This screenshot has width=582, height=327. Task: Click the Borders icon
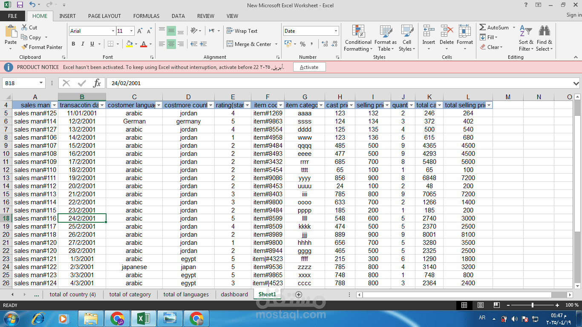[110, 44]
